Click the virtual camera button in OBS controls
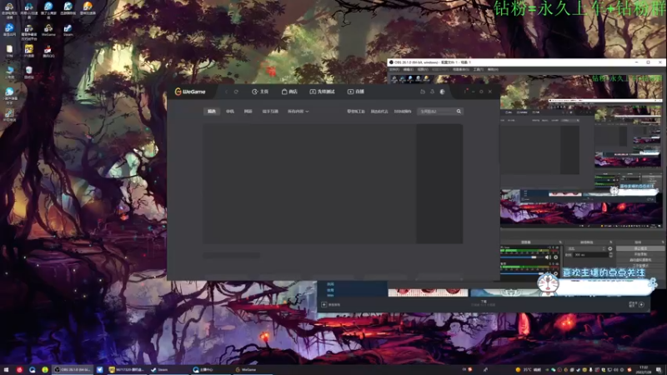Screen dimensions: 667x375 click(640, 260)
